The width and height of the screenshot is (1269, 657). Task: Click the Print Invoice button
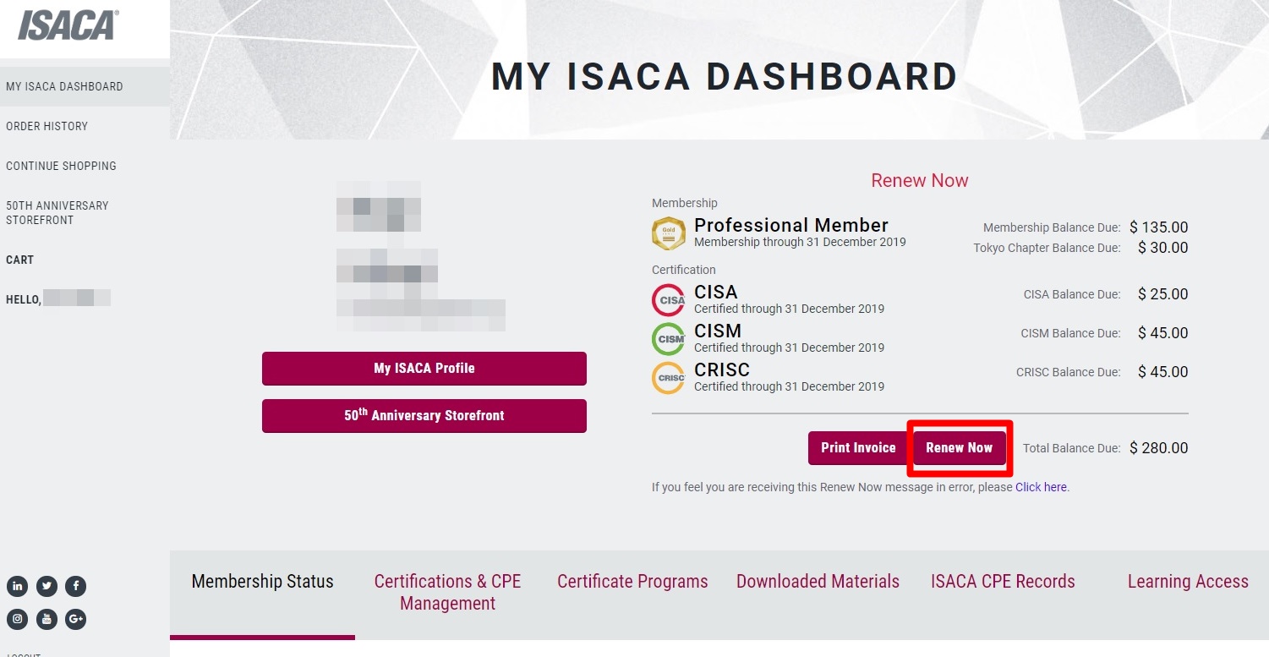point(858,448)
